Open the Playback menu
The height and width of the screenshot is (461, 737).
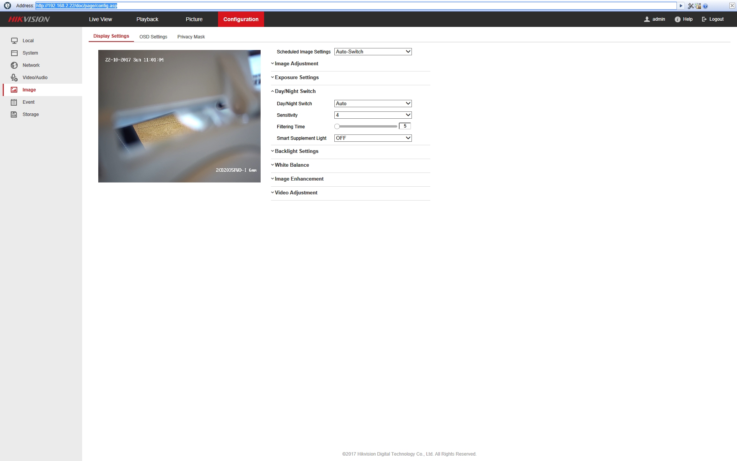pyautogui.click(x=147, y=19)
